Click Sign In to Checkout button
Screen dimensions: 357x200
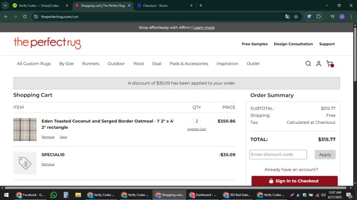(x=295, y=181)
